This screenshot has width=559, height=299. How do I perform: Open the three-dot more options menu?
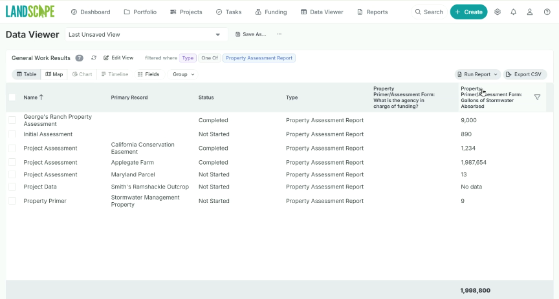(279, 34)
